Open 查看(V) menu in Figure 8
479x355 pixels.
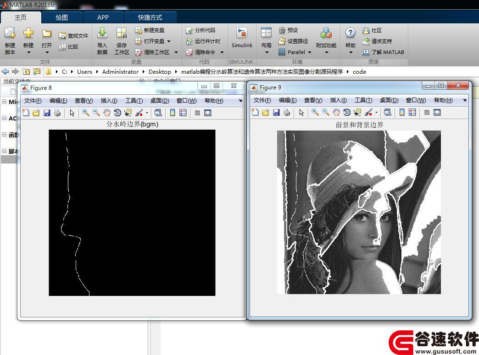click(84, 101)
